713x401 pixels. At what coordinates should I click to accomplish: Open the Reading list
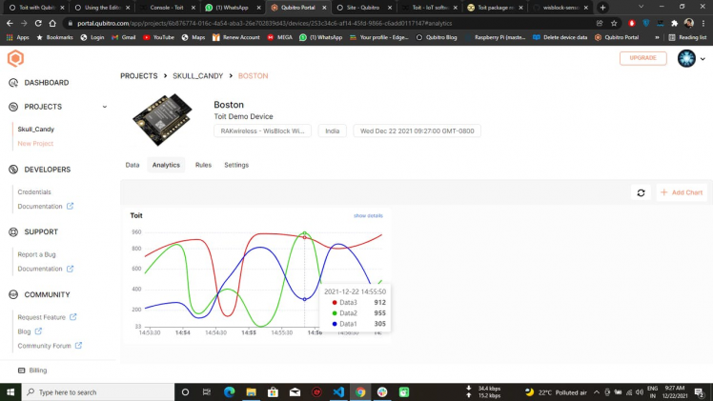coord(687,37)
